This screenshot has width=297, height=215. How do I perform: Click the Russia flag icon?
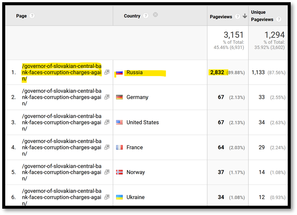119,72
